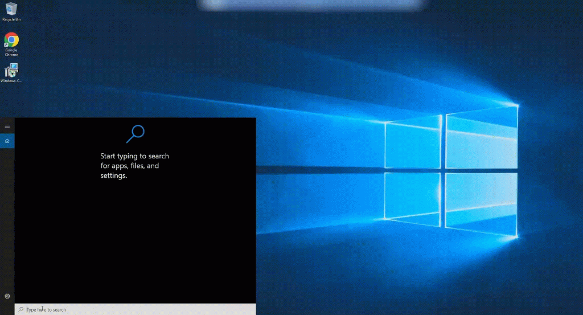Click the "Google Chrome" text label

coord(11,52)
